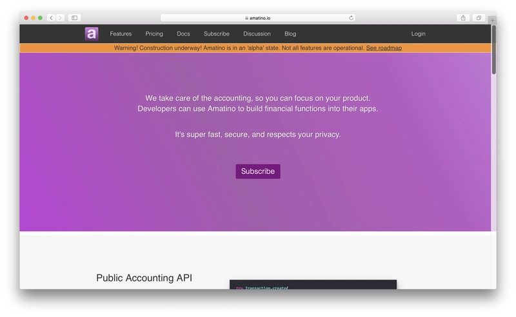Screen dimensions: 516x317
Task: Click the Amatino 'a' logo icon
Action: (x=92, y=34)
